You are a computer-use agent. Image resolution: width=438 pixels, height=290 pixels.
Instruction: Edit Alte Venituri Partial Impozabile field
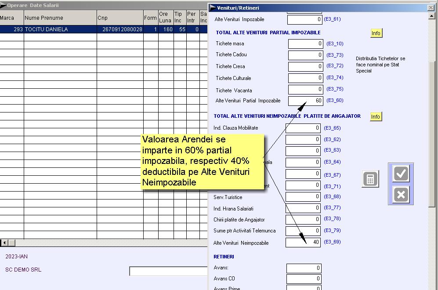click(306, 101)
